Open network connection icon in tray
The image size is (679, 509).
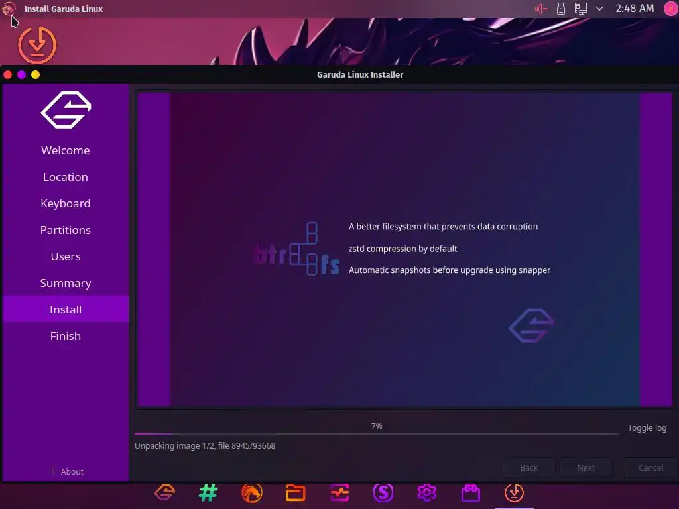(x=581, y=9)
